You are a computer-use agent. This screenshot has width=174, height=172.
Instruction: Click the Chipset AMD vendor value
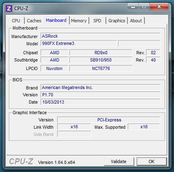[54, 53]
